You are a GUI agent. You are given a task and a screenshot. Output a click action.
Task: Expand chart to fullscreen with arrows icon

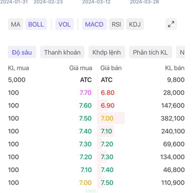coord(171,24)
